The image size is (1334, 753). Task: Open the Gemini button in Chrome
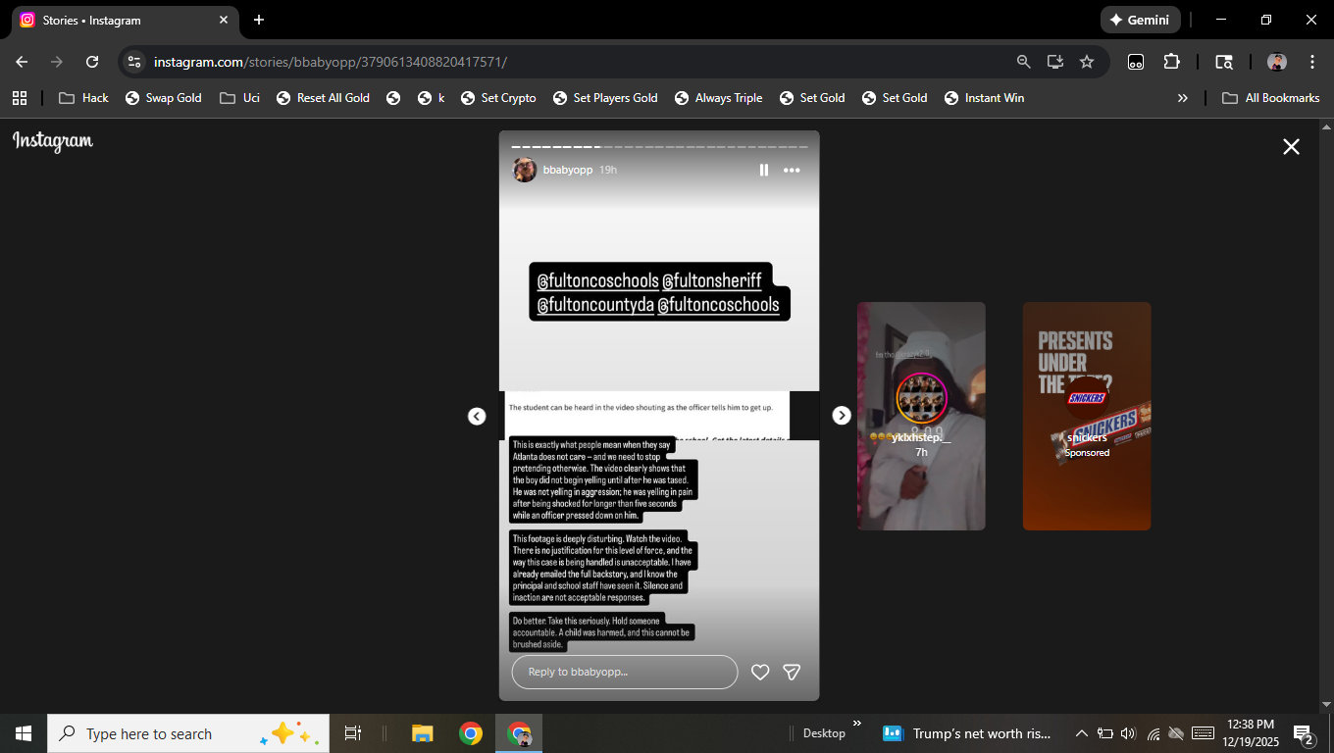pyautogui.click(x=1140, y=20)
